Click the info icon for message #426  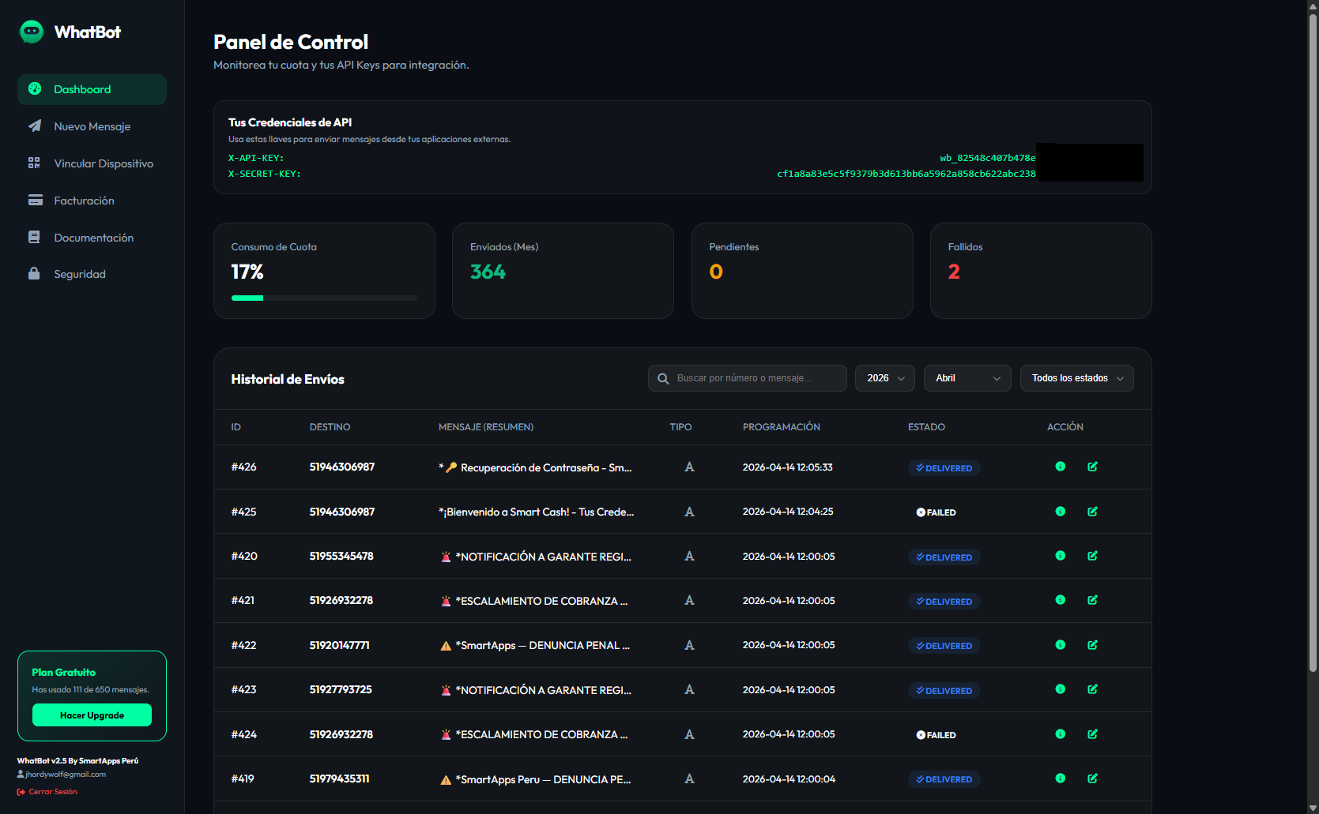click(1061, 467)
